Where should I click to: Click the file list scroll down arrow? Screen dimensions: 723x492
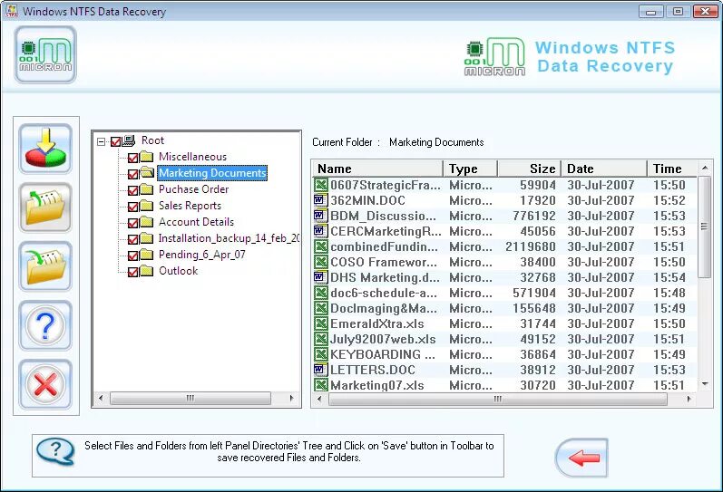pyautogui.click(x=705, y=384)
